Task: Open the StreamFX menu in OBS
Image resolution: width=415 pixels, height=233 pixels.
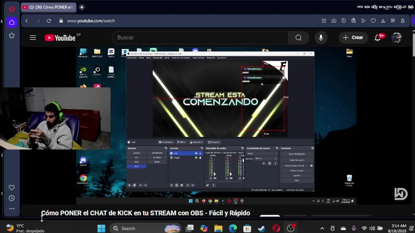Action: click(x=210, y=58)
